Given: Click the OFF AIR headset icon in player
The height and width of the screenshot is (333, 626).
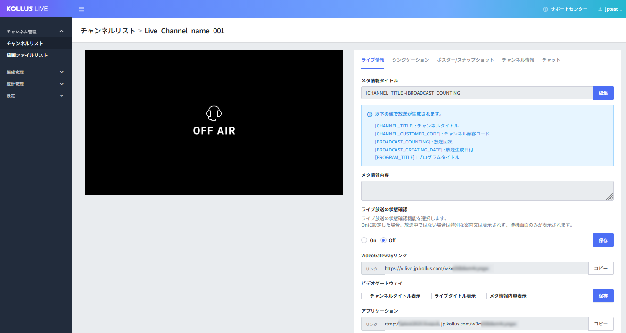Looking at the screenshot, I should 214,113.
